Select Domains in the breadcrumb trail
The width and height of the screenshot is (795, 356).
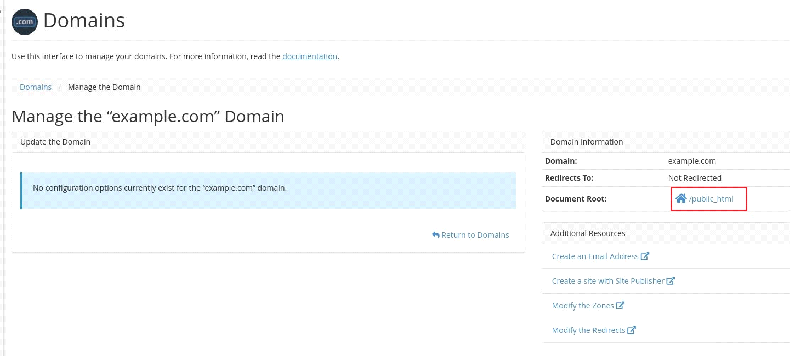pyautogui.click(x=36, y=87)
